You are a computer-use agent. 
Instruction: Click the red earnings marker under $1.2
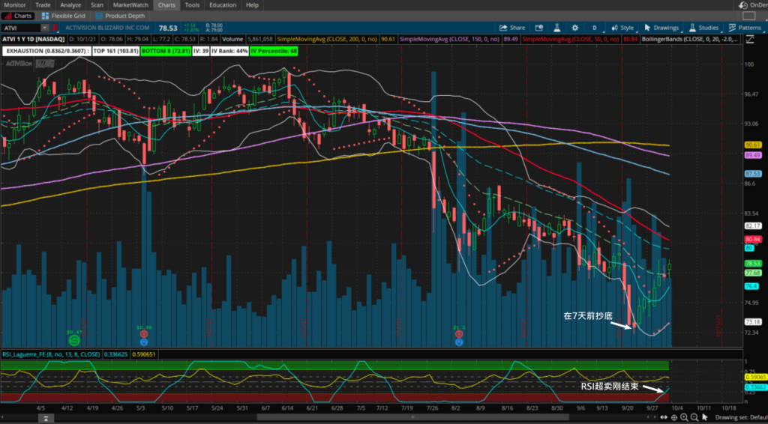(x=459, y=333)
